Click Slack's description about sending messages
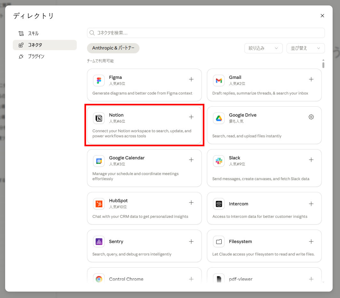The width and height of the screenshot is (340, 298). coord(261,179)
